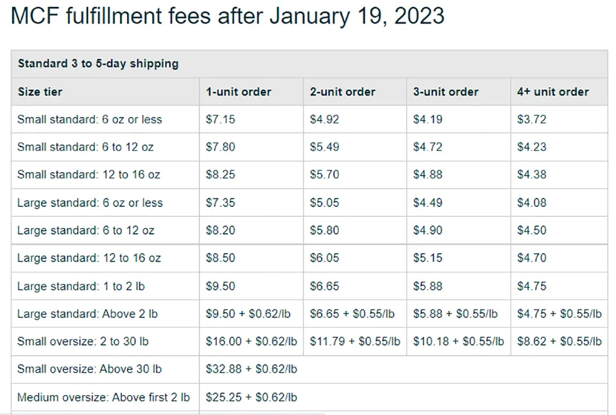616x415 pixels.
Task: Select the Small standard: 12 to 16 oz label
Action: (x=89, y=174)
